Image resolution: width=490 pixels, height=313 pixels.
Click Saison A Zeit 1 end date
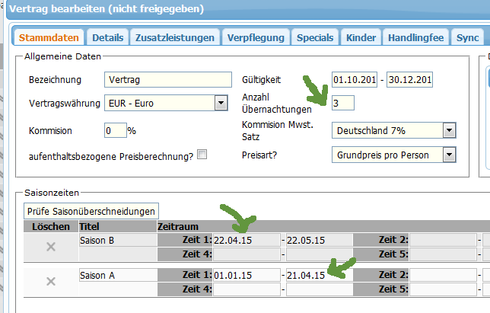coord(319,275)
